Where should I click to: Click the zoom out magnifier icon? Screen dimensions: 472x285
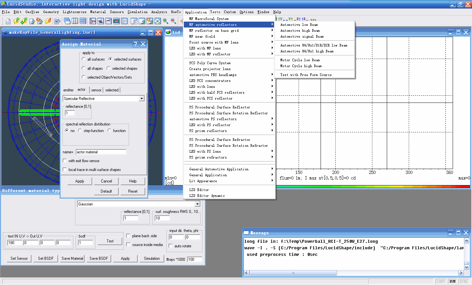pyautogui.click(x=173, y=21)
